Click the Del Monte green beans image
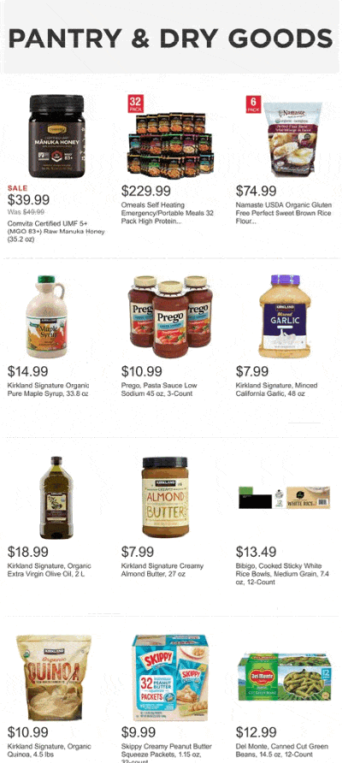Screen dimensions: 342x763 point(285,677)
